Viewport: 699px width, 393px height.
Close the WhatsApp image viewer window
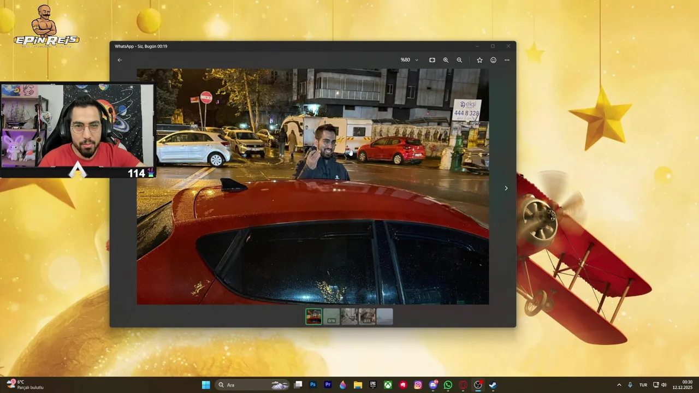[508, 46]
